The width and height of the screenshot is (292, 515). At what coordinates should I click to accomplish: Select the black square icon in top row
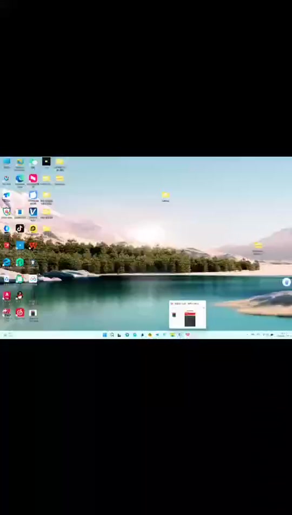tap(46, 162)
